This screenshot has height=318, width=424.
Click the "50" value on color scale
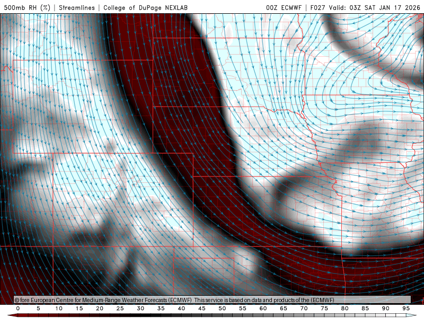222,308
